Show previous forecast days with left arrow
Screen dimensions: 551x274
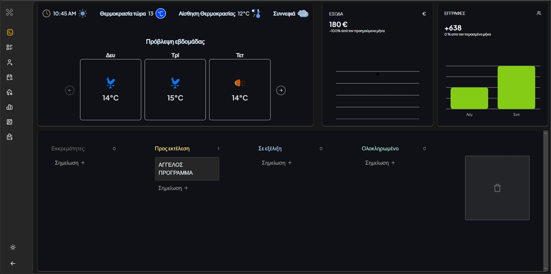pos(70,90)
